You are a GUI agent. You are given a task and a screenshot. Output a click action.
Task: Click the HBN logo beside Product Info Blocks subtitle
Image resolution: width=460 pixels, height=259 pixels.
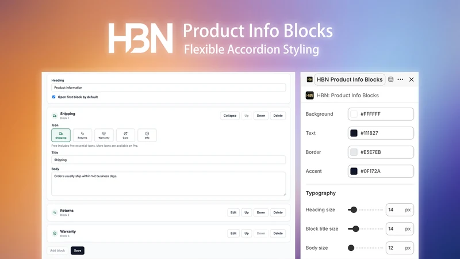point(309,96)
